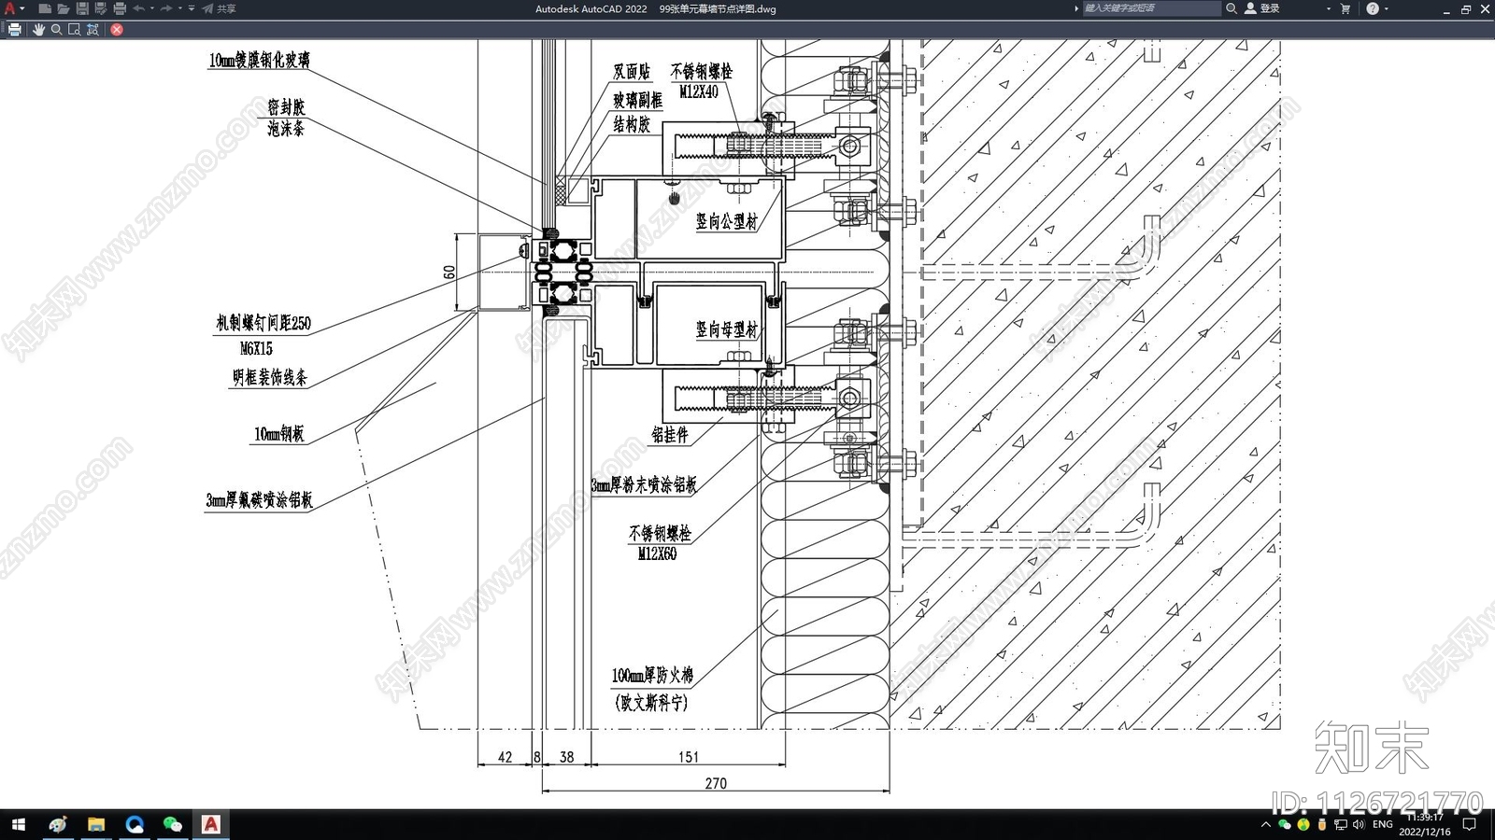Screen dimensions: 1495x840
Task: Customize the quick access toolbar dropdown
Action: pos(192,8)
